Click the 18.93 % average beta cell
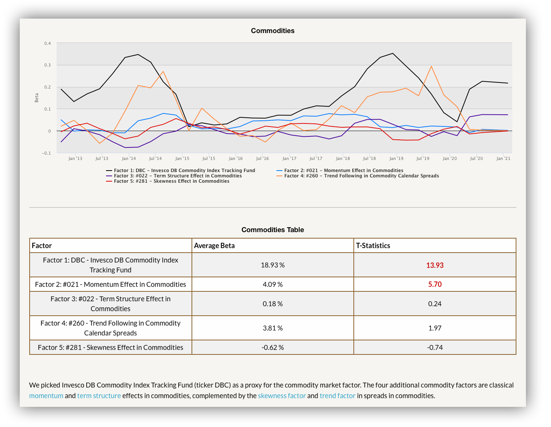The image size is (551, 427). [273, 265]
